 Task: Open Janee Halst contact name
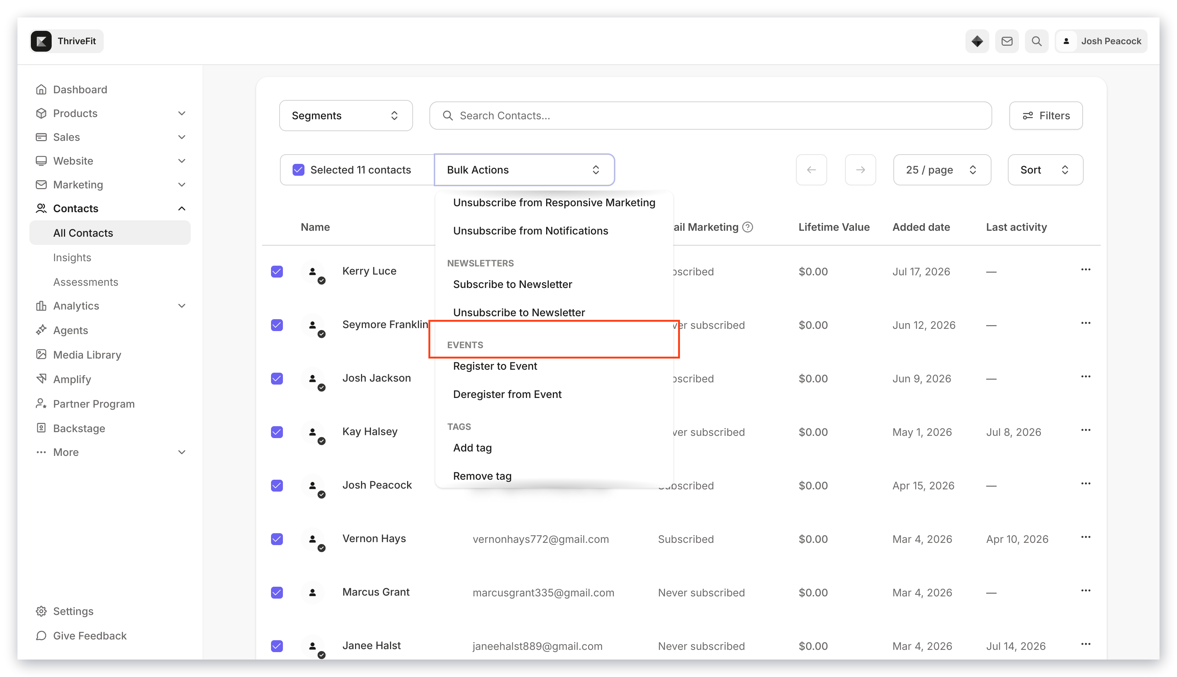371,645
